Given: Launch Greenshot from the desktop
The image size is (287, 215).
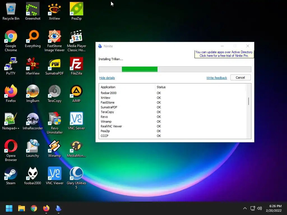Looking at the screenshot, I should click(33, 11).
